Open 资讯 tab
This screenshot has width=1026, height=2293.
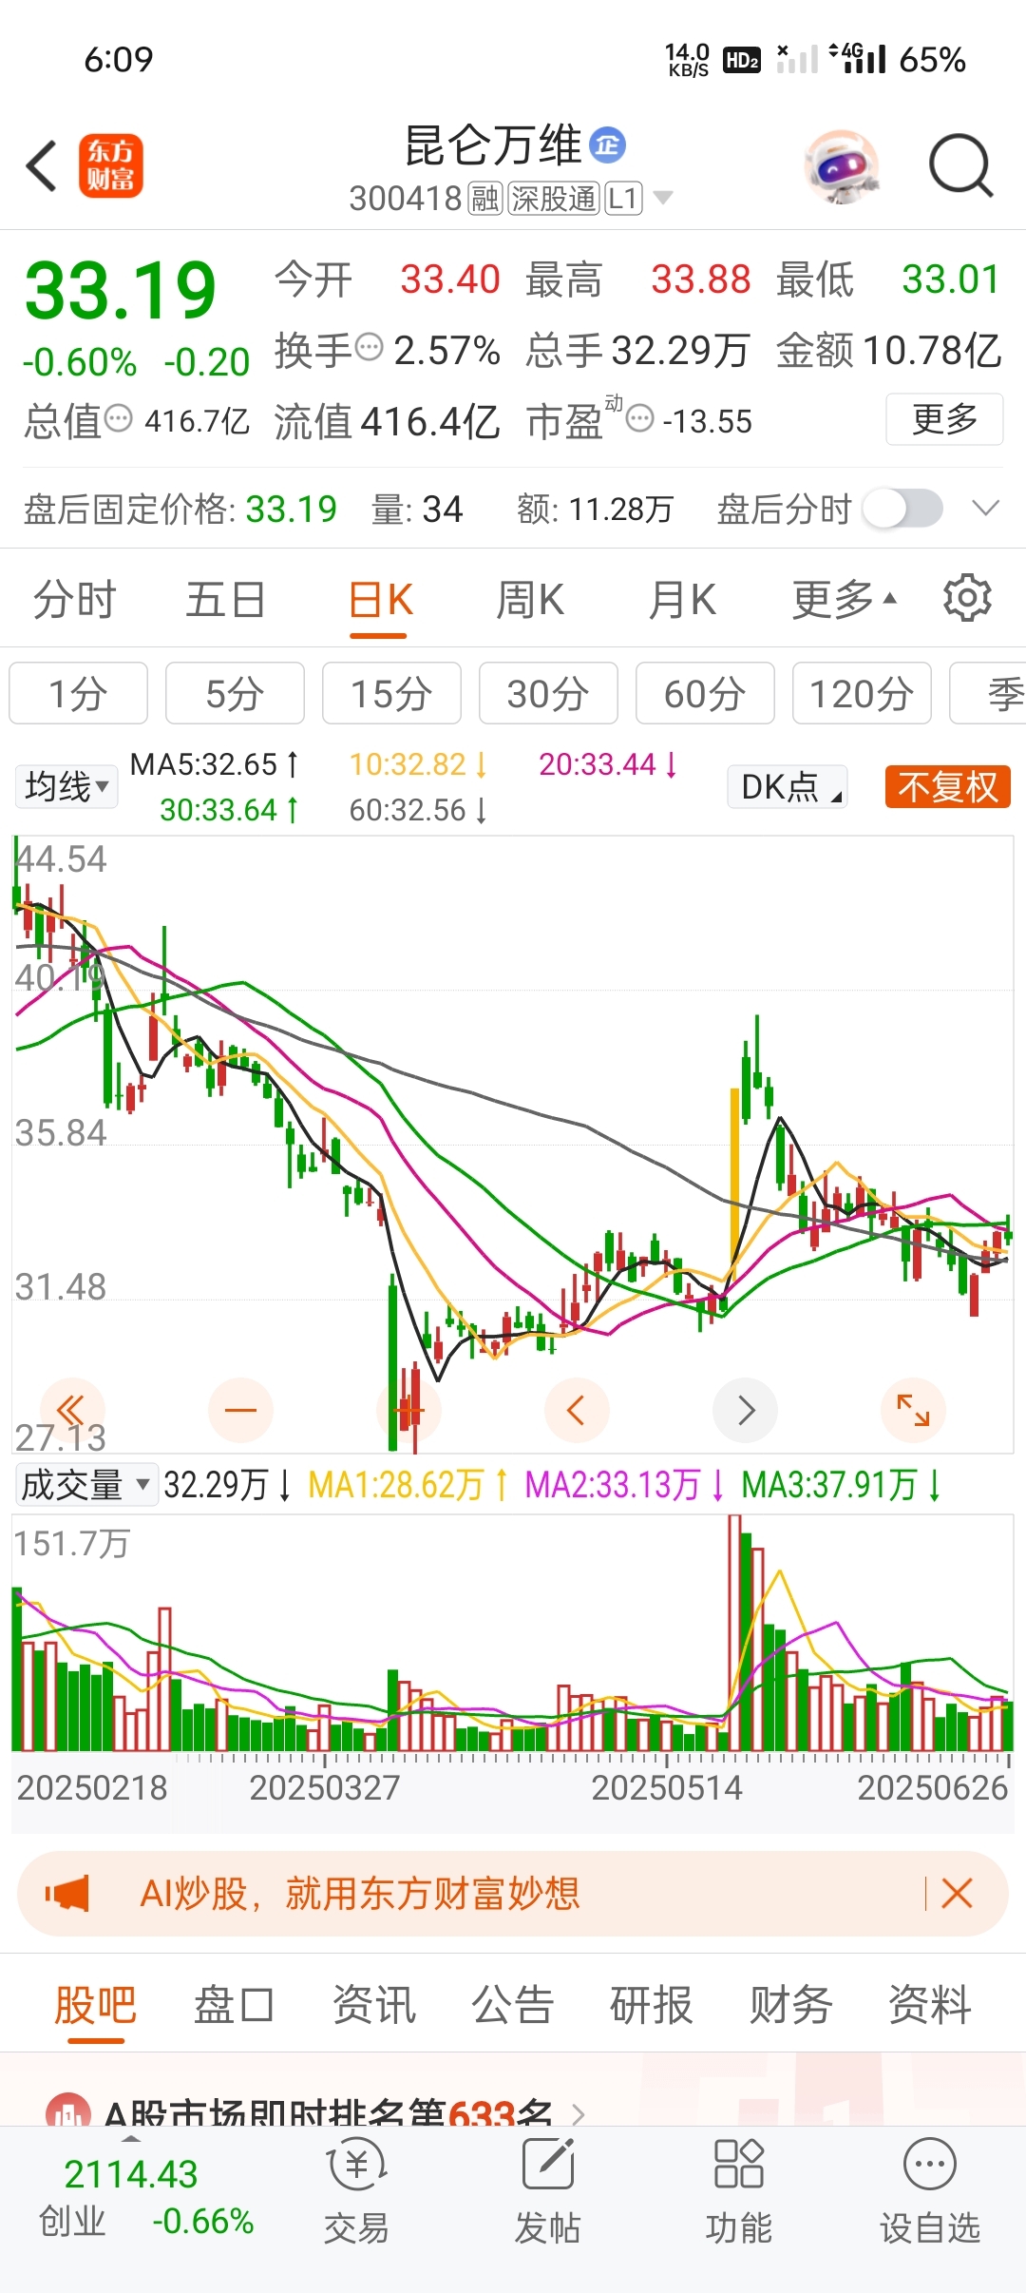point(373,2005)
